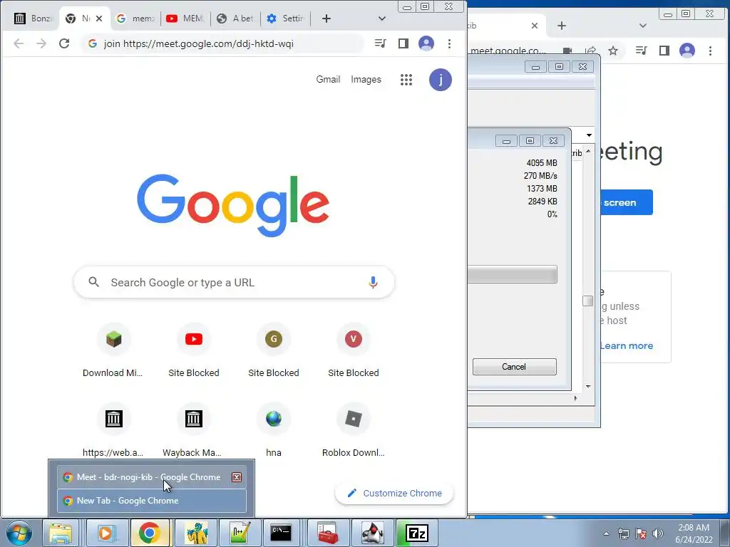Switch to the MEM YouTube tab
This screenshot has width=730, height=547.
(x=185, y=19)
